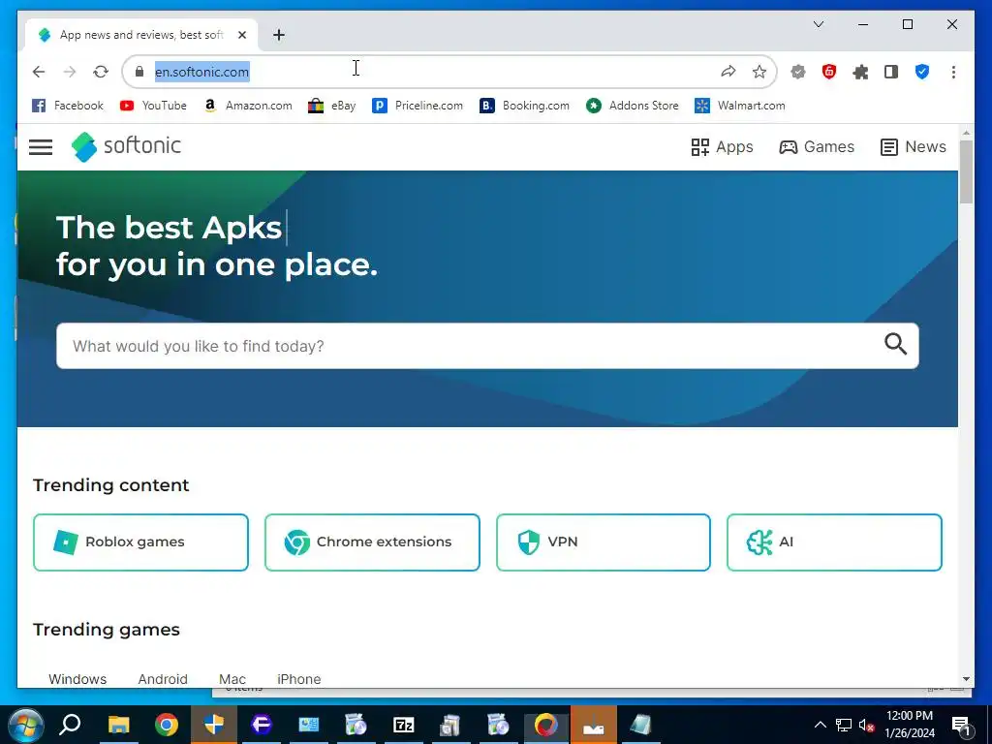Show hidden system tray icons
992x744 pixels.
[820, 725]
